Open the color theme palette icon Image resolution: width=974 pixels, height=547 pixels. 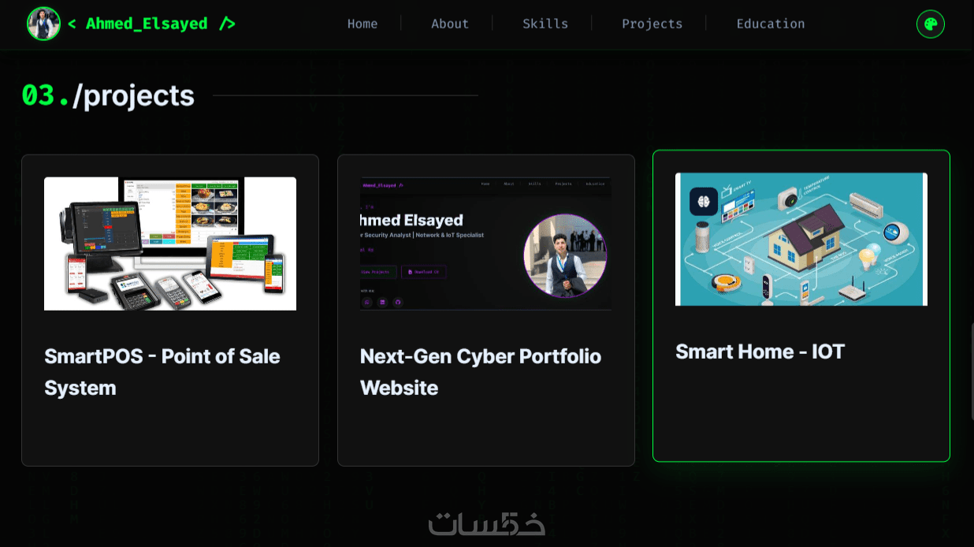(931, 24)
